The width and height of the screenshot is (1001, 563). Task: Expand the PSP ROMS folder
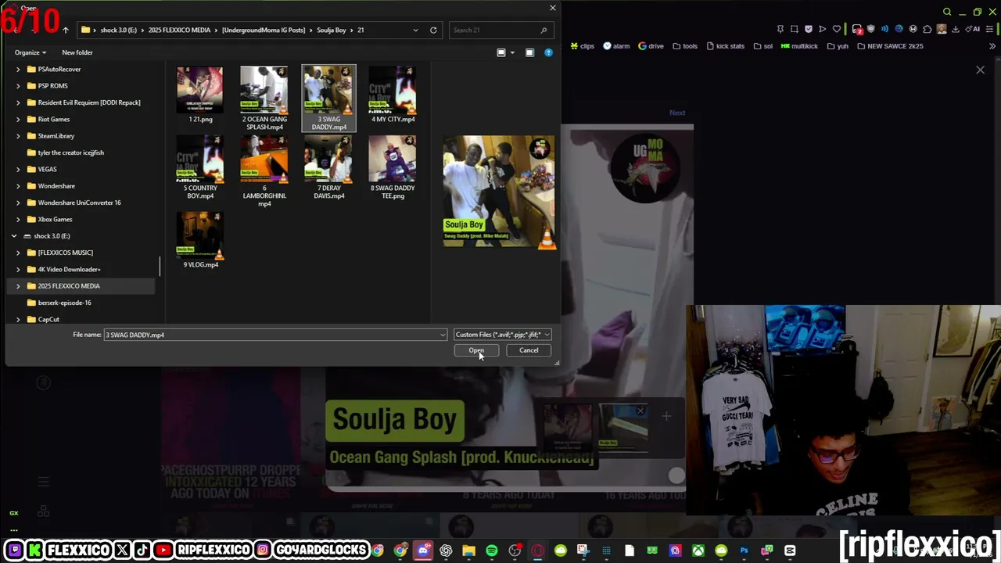coord(18,86)
